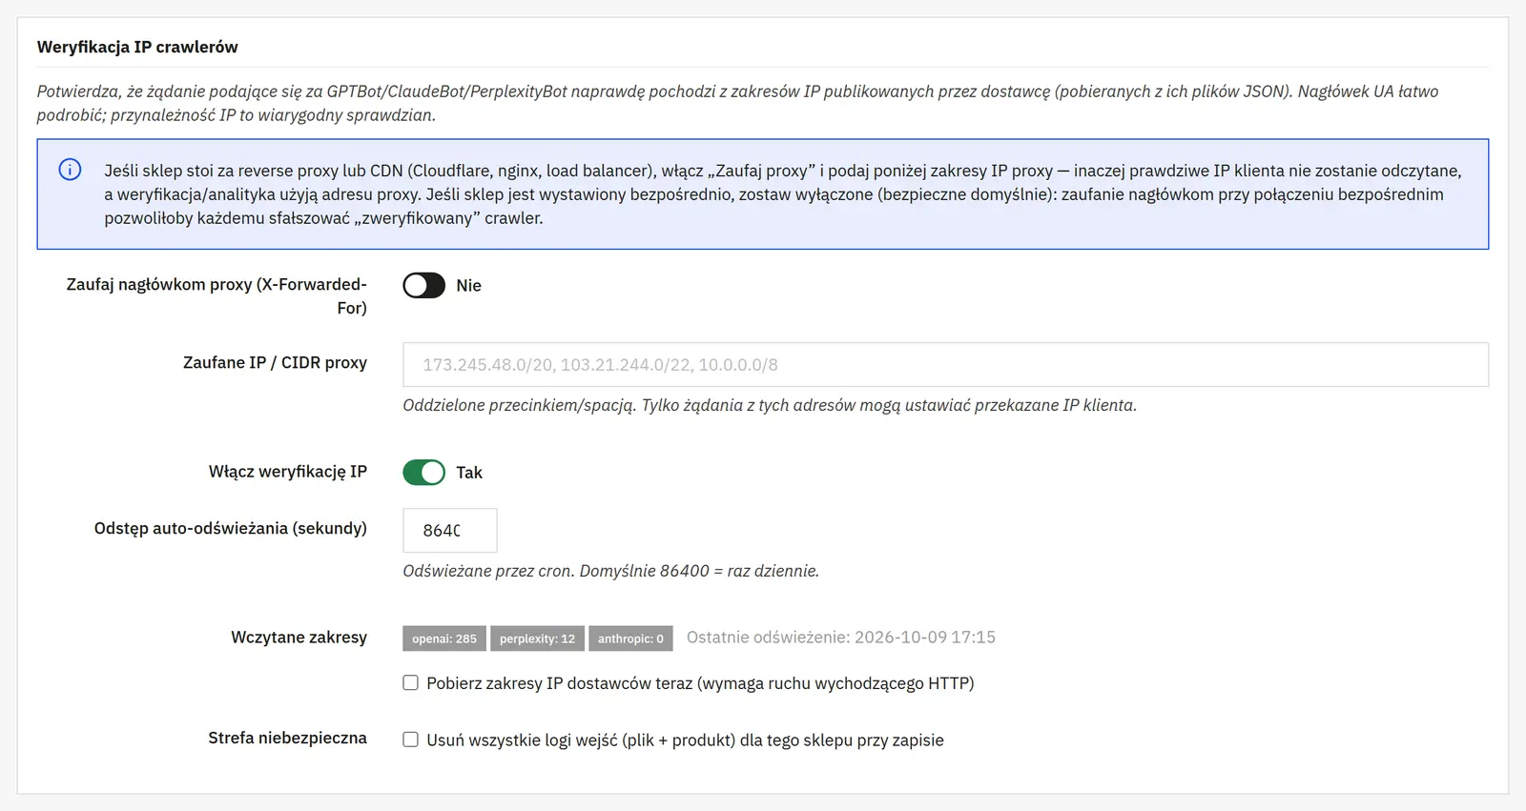Click the "Ostatnie odświeżenie" timestamp text
This screenshot has width=1526, height=811.
[841, 638]
